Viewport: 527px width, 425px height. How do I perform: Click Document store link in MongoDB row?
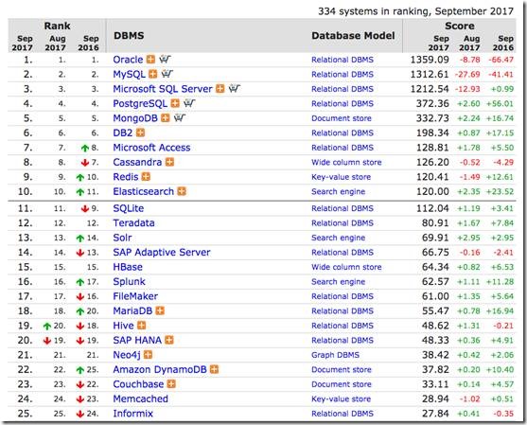(342, 118)
